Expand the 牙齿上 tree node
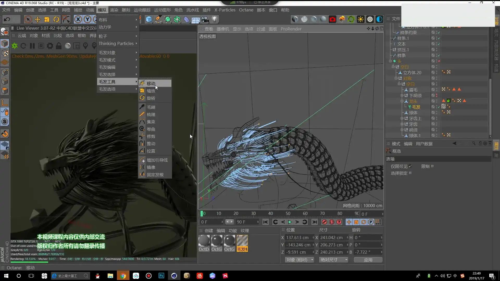This screenshot has height=281, width=500. [402, 118]
